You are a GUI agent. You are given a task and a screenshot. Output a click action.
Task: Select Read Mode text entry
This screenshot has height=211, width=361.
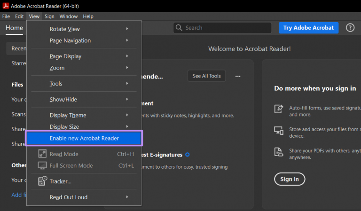click(x=64, y=154)
